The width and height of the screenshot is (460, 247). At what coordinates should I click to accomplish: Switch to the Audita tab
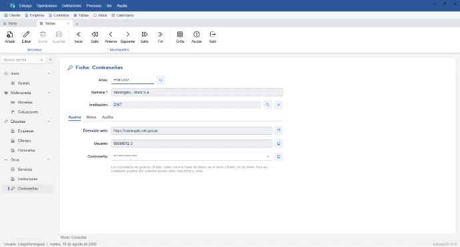[x=107, y=117]
